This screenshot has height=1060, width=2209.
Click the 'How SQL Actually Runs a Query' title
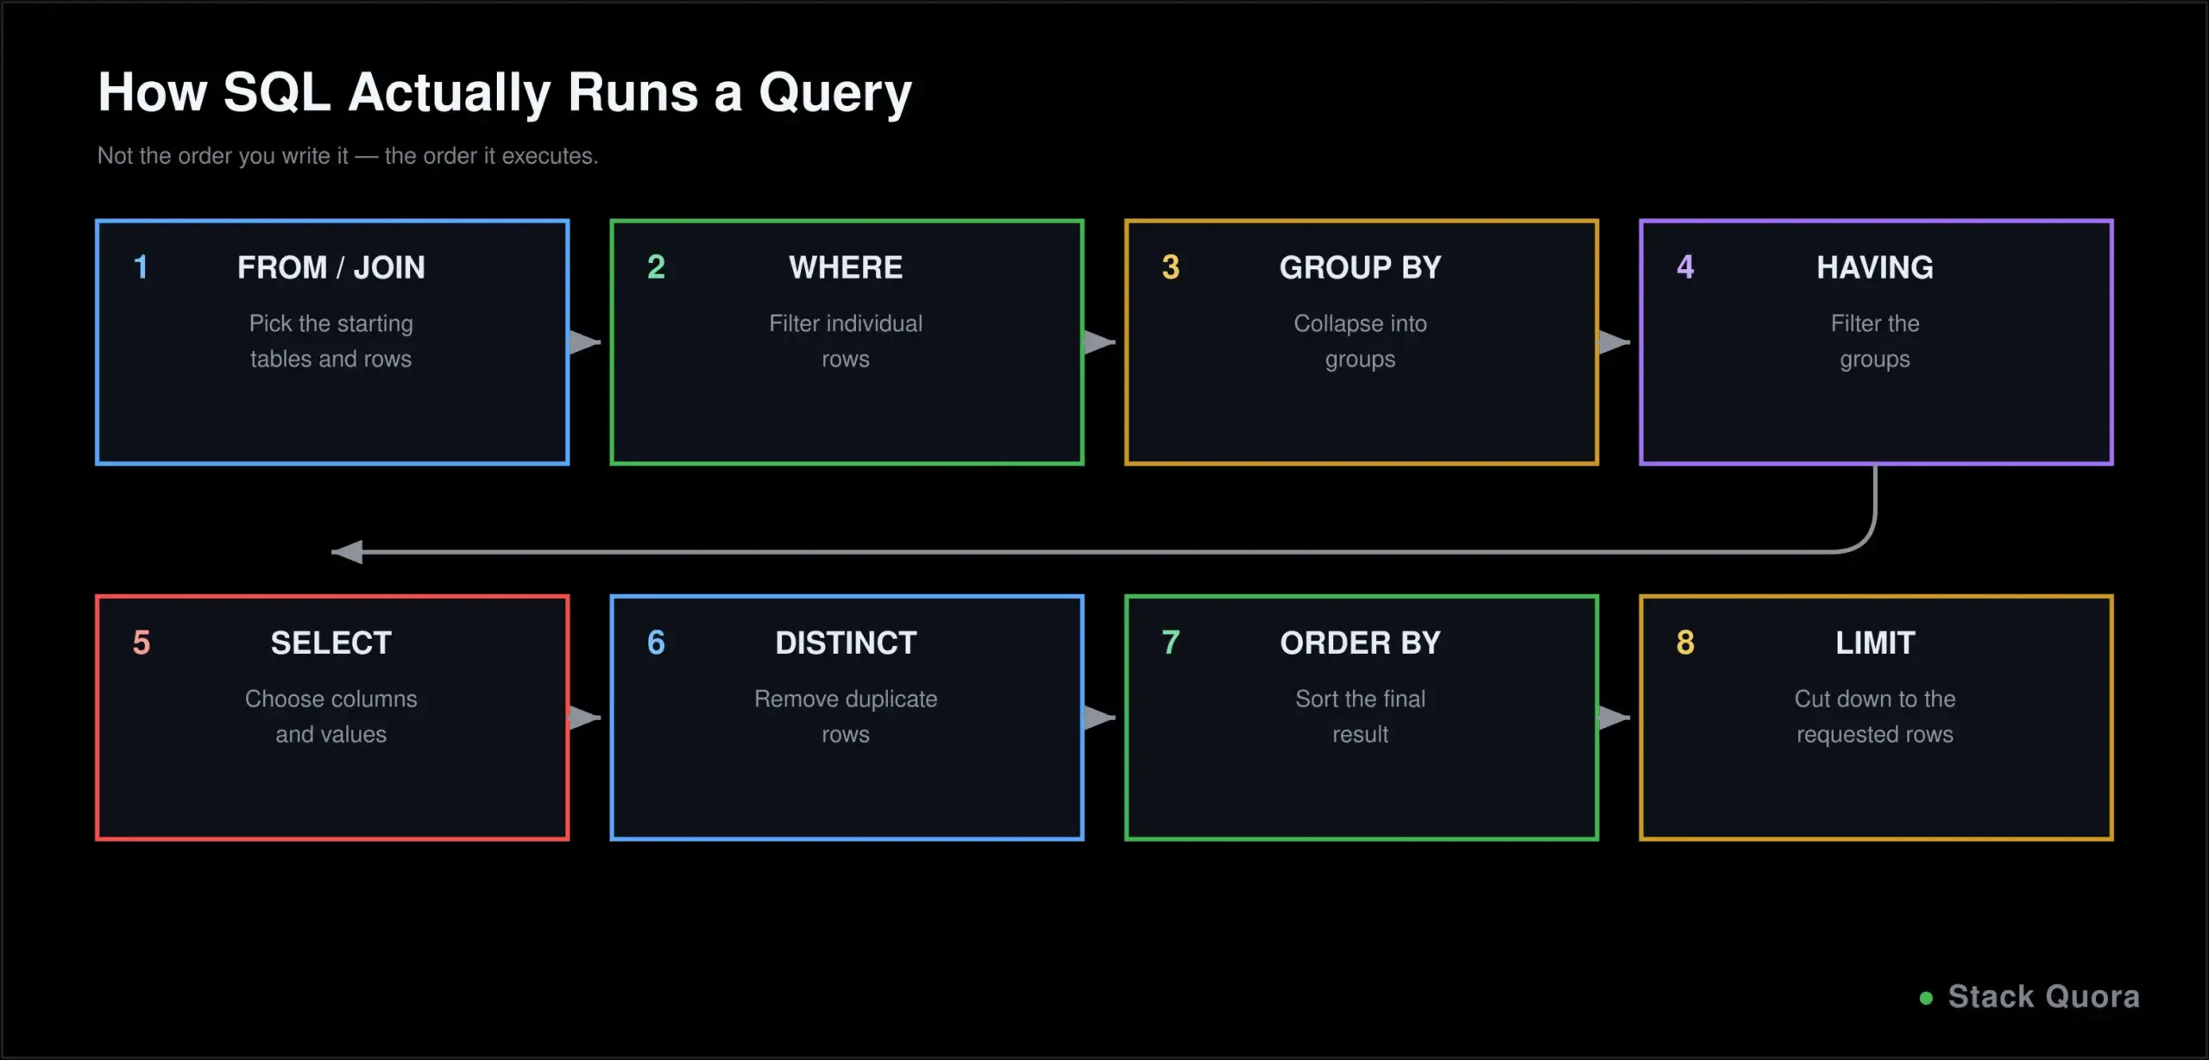coord(505,93)
